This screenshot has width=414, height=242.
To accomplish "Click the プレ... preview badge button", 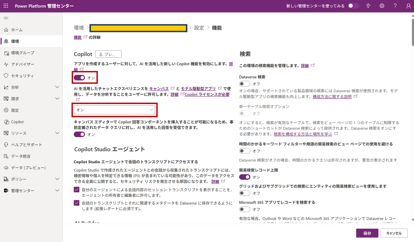I will click(x=109, y=54).
